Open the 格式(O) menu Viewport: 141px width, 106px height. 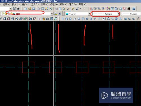pyautogui.click(x=25, y=4)
